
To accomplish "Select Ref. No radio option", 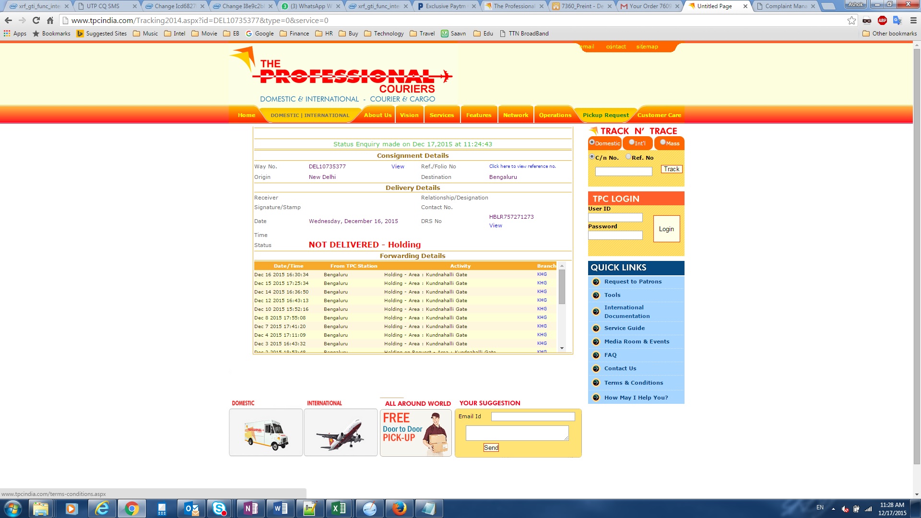I will [628, 157].
